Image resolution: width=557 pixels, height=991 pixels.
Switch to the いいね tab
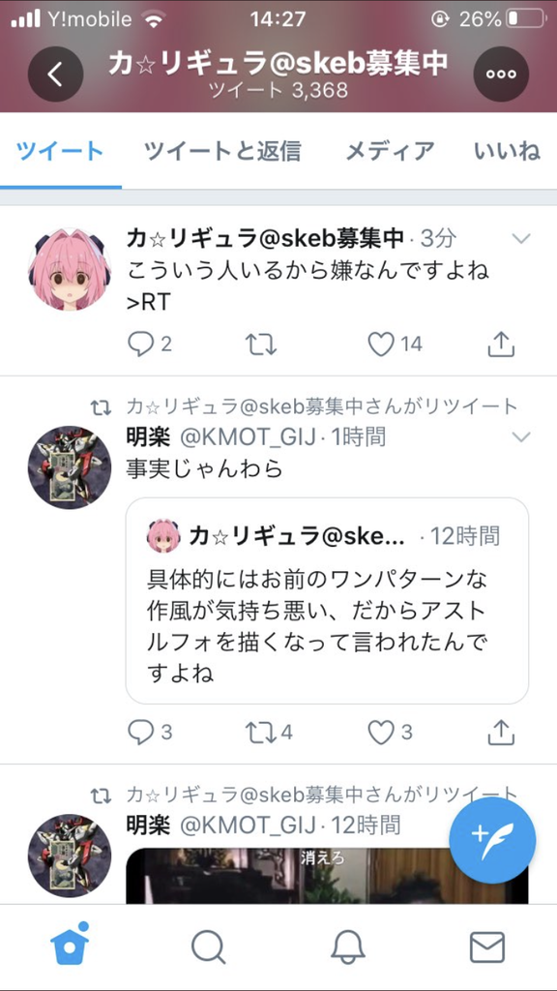[x=508, y=151]
